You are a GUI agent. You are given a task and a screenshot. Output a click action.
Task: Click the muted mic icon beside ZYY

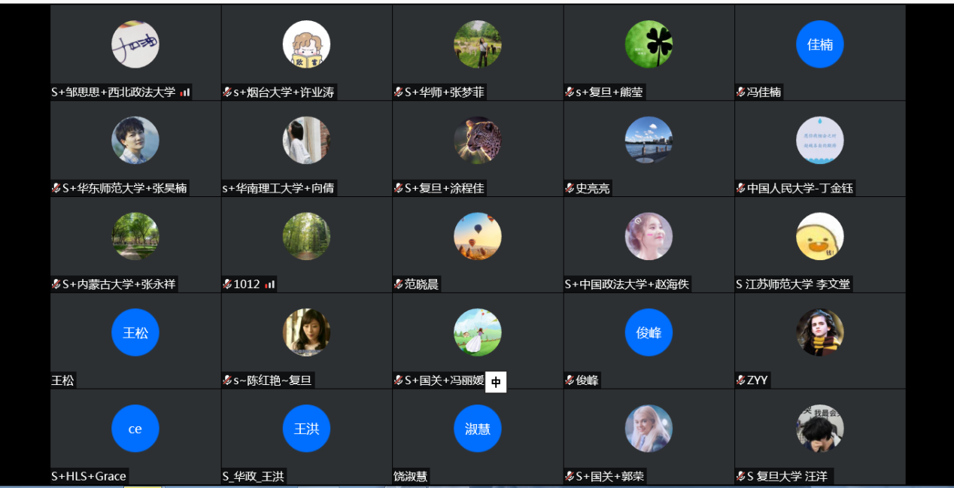click(740, 380)
